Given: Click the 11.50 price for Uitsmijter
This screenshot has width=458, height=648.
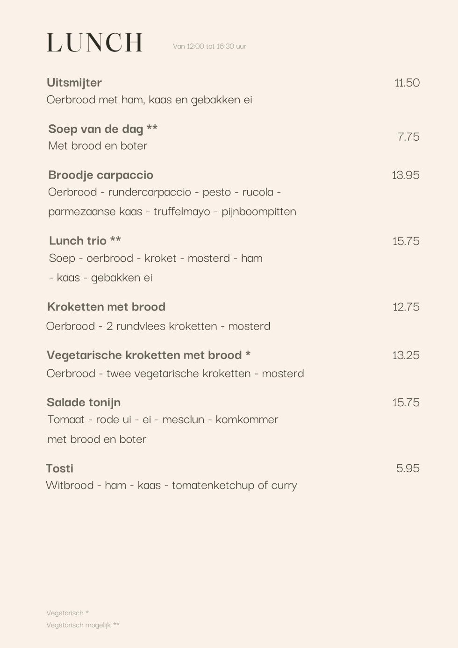Looking at the screenshot, I should (x=407, y=83).
